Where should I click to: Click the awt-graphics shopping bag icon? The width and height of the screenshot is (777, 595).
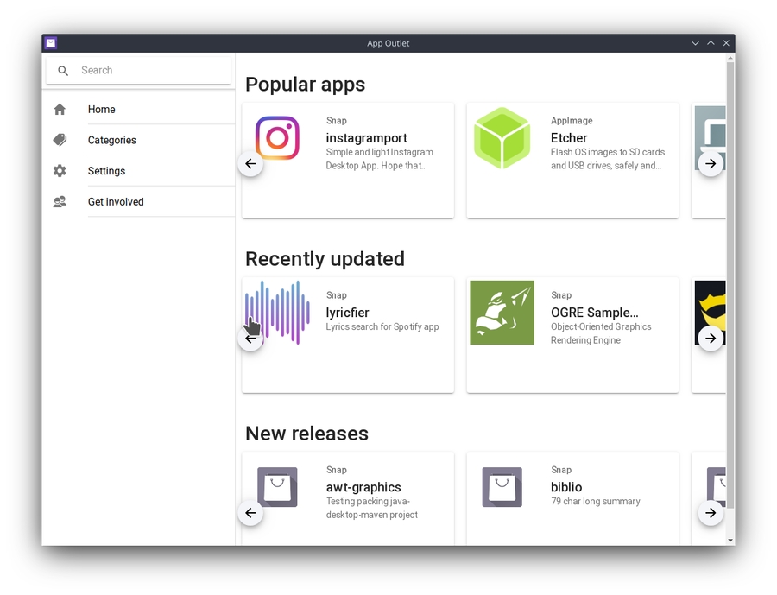[277, 487]
